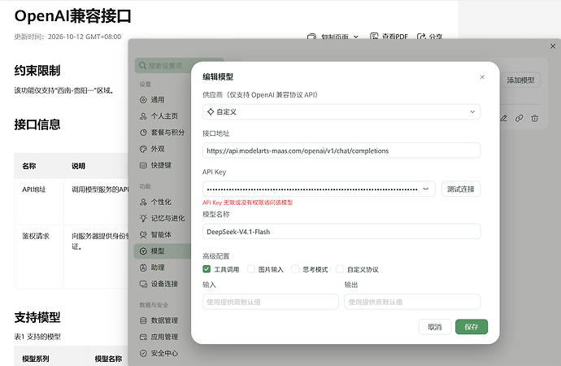The width and height of the screenshot is (561, 366).
Task: Click the API地址 table cell
Action: [x=39, y=202]
